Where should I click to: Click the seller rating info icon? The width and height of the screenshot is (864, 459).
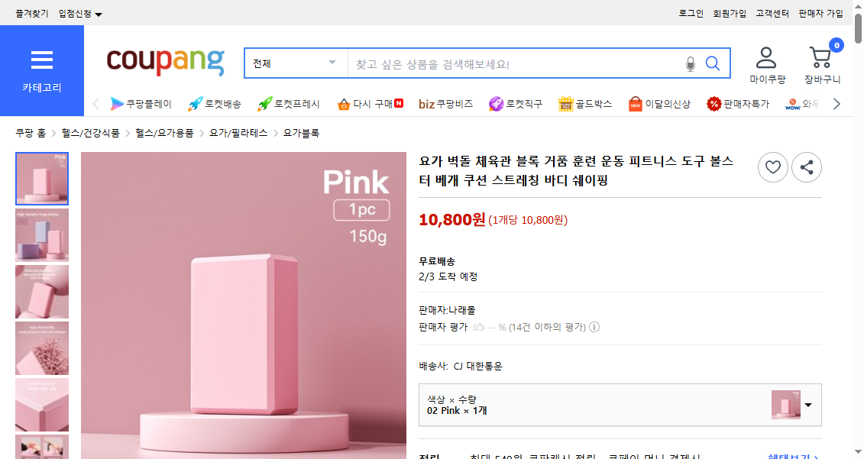[594, 327]
